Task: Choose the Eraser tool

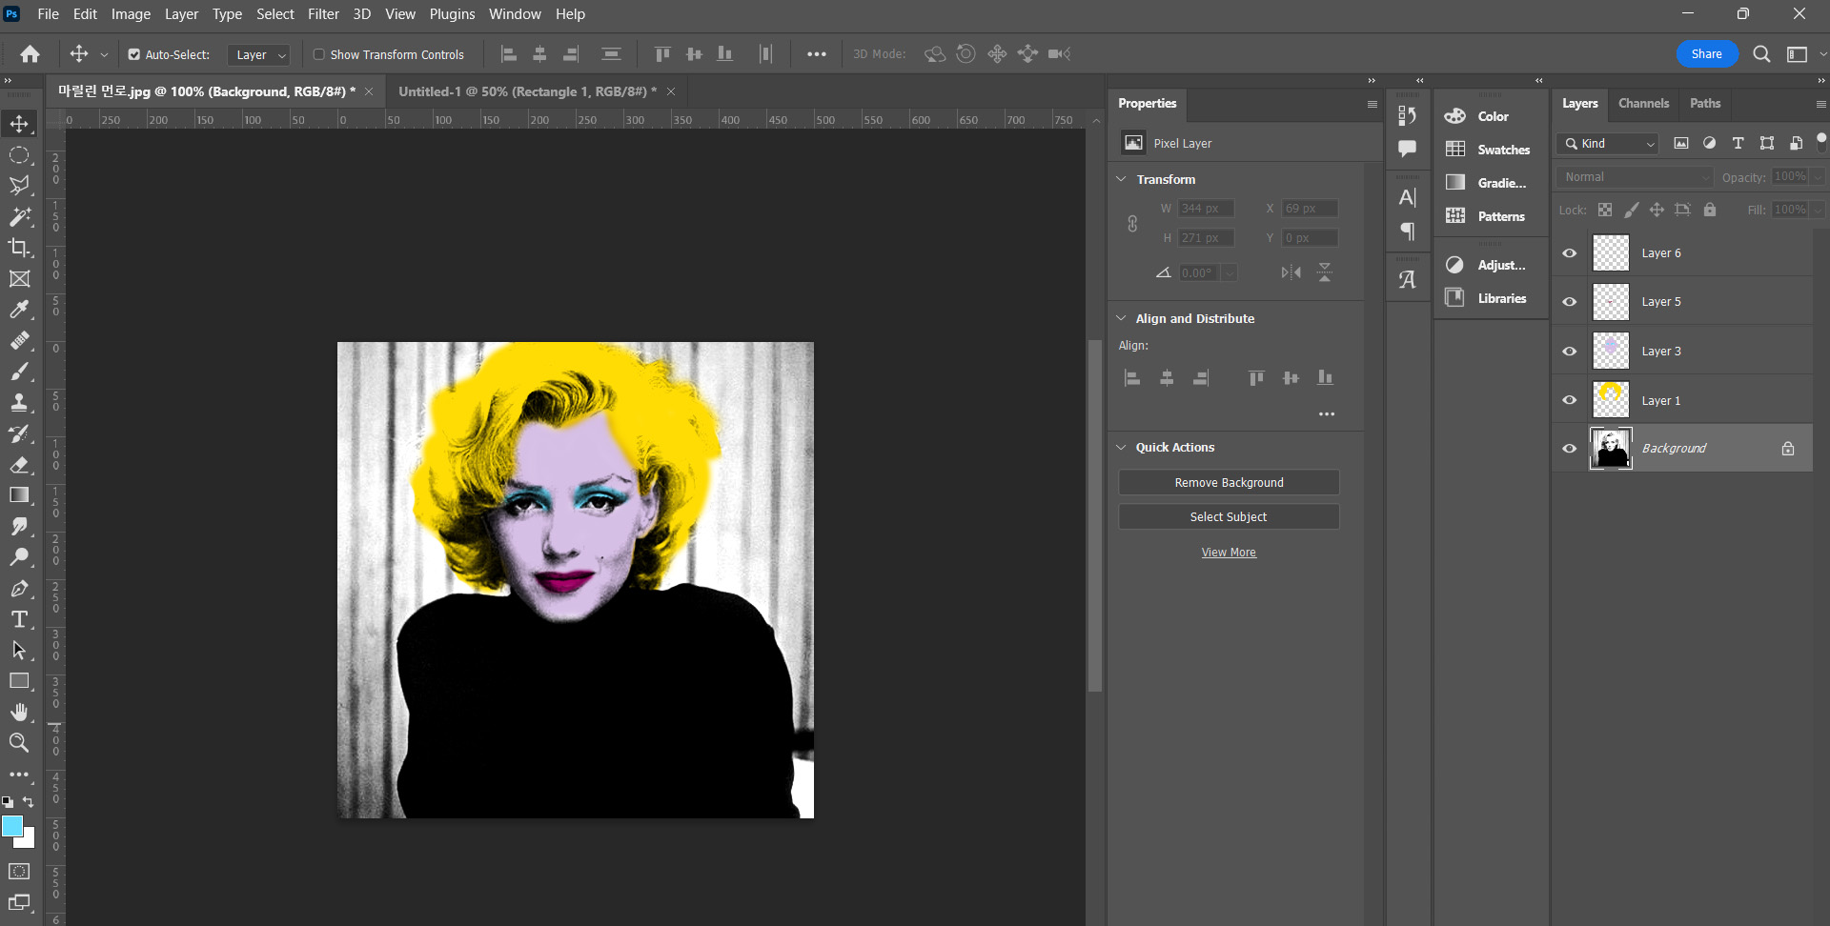Action: (19, 465)
